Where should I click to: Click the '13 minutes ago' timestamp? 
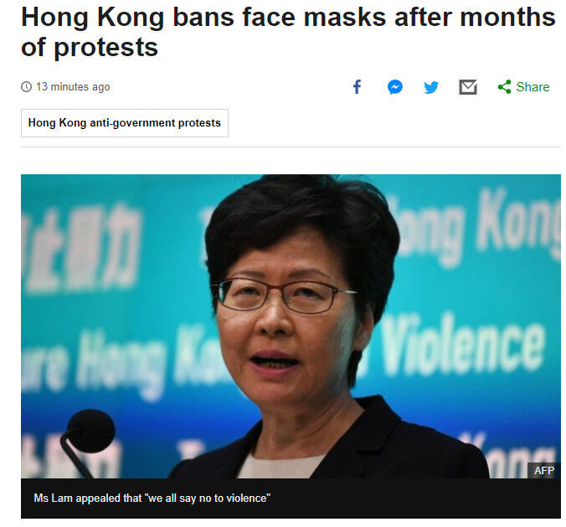coord(73,87)
